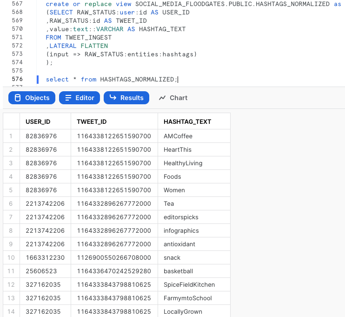This screenshot has width=345, height=317.
Task: Select the LocallyGrown hashtag cell
Action: point(194,311)
